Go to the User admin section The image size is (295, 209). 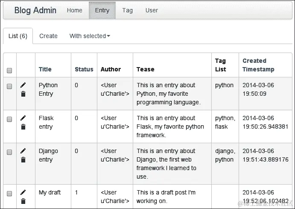tap(152, 10)
